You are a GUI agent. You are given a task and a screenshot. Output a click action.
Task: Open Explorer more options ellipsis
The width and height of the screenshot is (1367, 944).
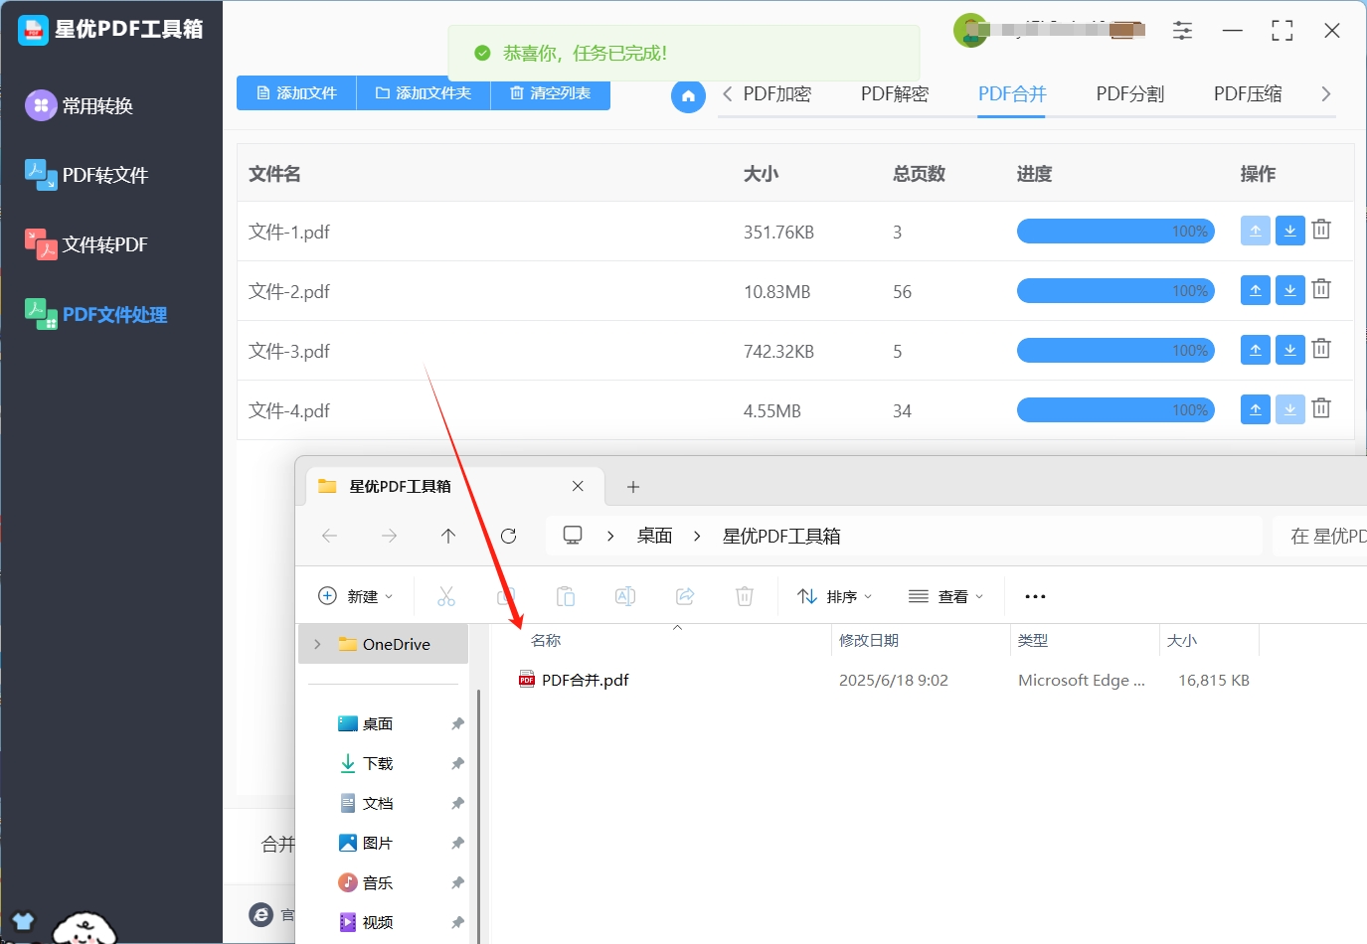1035,596
